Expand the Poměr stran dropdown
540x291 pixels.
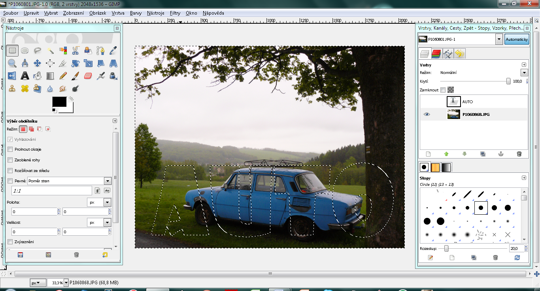[108, 181]
